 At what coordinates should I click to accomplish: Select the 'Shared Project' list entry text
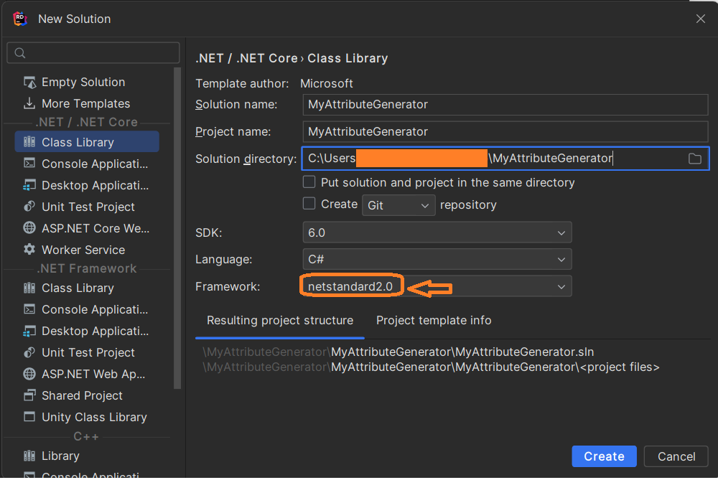click(x=82, y=396)
